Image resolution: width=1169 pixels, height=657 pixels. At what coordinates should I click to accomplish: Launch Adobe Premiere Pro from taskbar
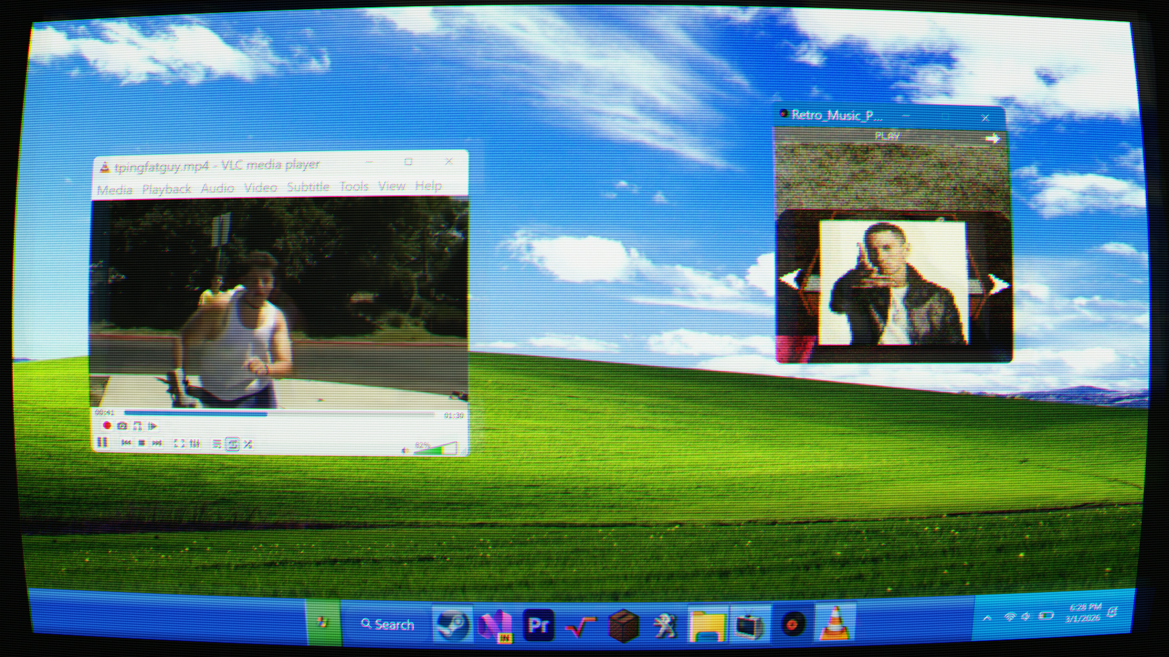(x=538, y=625)
